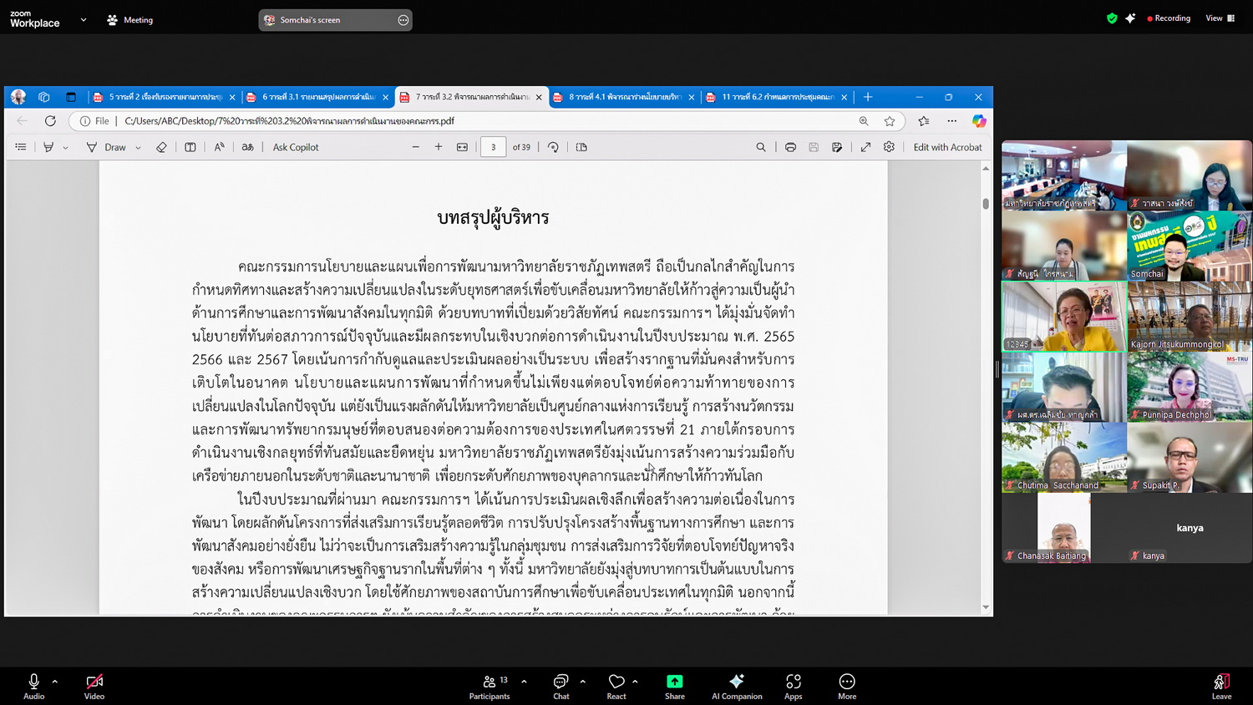Click the PDF page number field
This screenshot has height=705, width=1253.
pos(493,147)
